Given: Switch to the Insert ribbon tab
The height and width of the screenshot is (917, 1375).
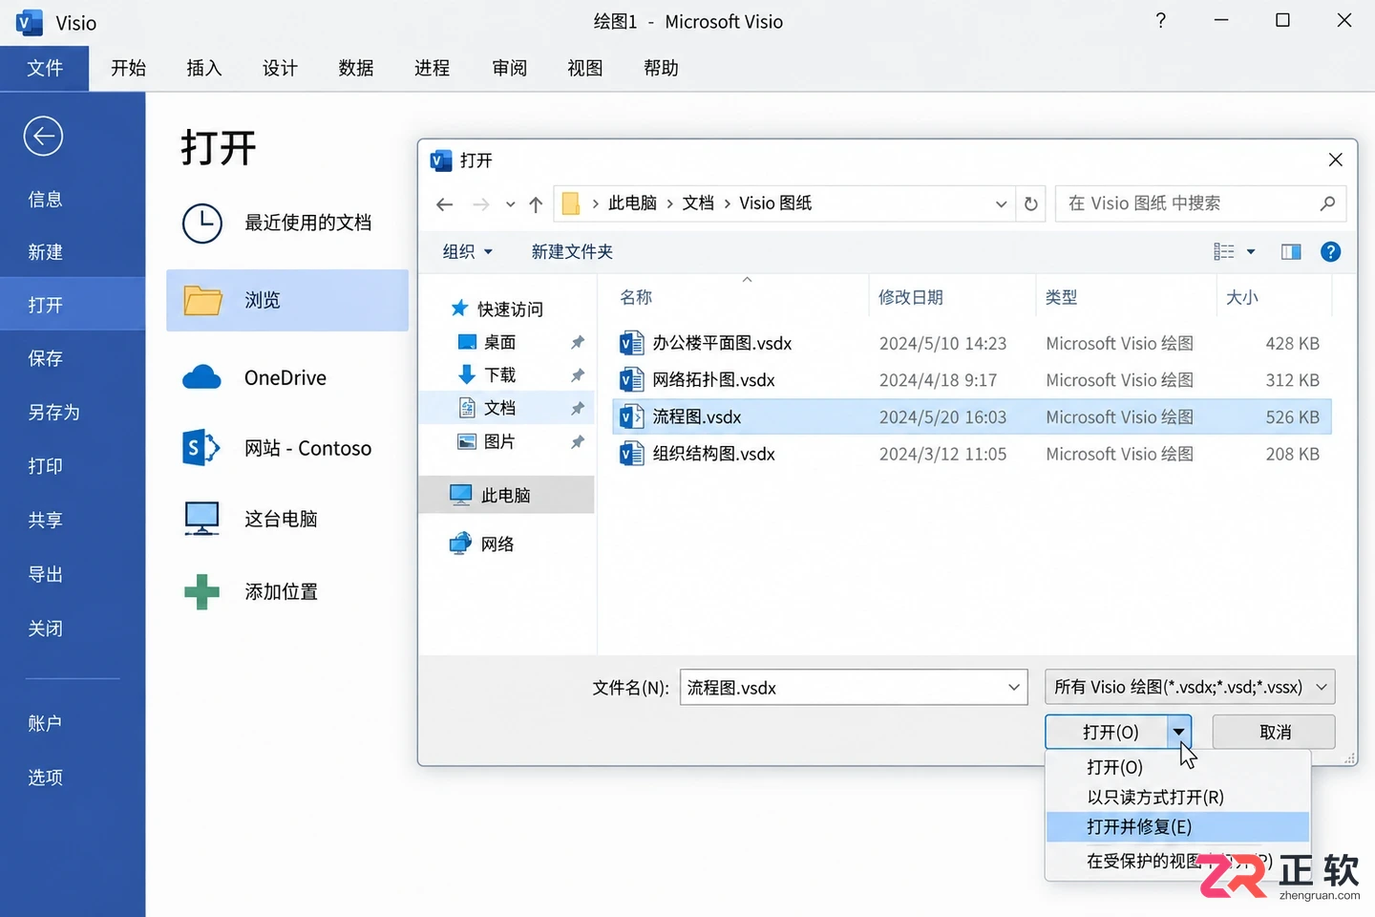Looking at the screenshot, I should (203, 68).
